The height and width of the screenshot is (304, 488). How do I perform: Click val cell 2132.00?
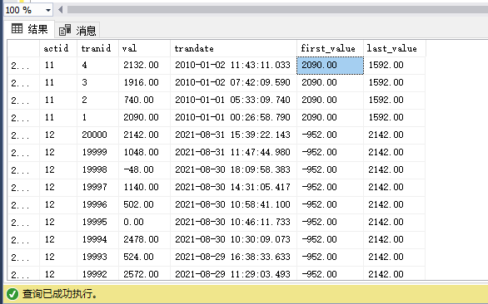(144, 66)
